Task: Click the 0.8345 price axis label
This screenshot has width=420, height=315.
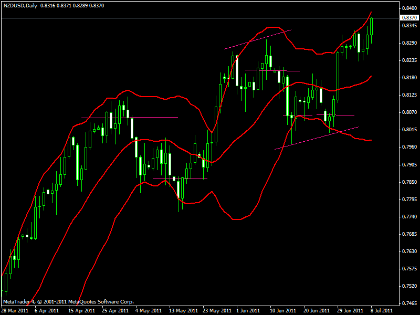Action: tap(409, 26)
